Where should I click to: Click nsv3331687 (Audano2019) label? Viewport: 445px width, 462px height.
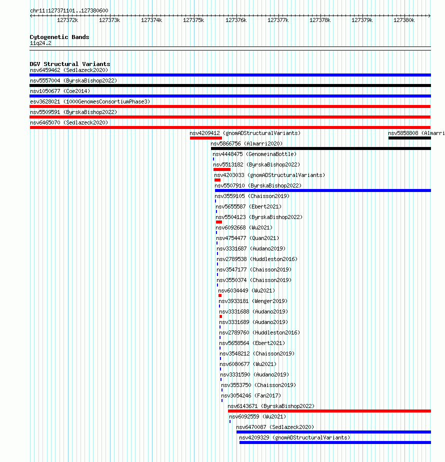[251, 248]
